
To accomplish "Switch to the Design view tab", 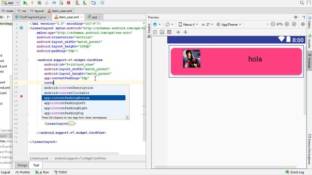I will (x=22, y=165).
